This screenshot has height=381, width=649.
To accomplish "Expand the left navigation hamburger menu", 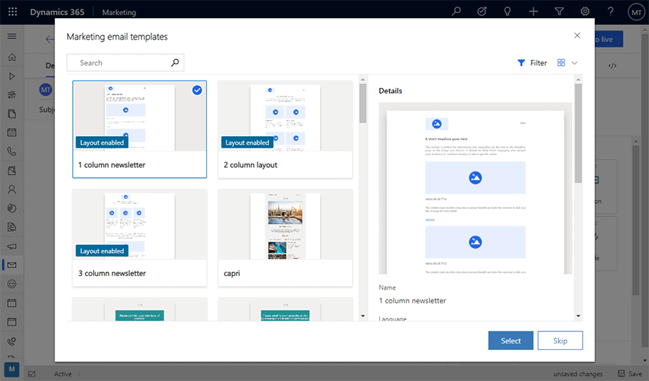I will coord(12,36).
